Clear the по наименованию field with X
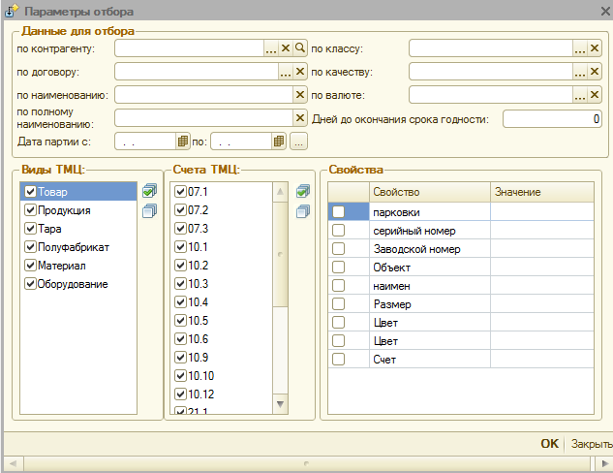The width and height of the screenshot is (613, 473). point(300,95)
